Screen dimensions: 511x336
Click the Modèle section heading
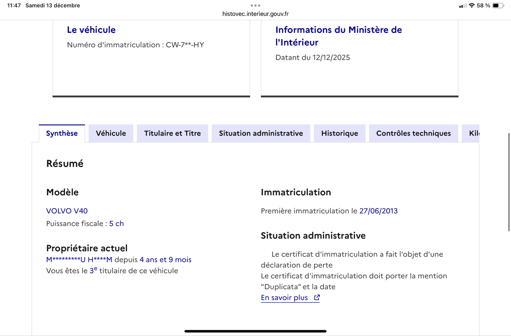tap(63, 192)
